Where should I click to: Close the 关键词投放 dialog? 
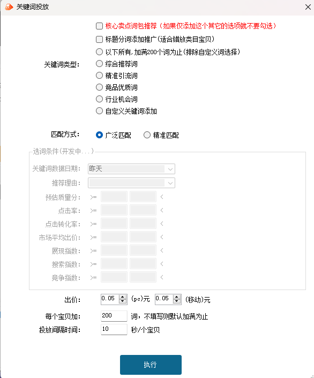coord(308,7)
